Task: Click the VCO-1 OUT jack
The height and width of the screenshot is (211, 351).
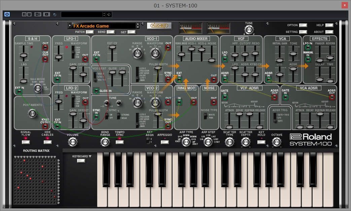Action: pyautogui.click(x=168, y=47)
